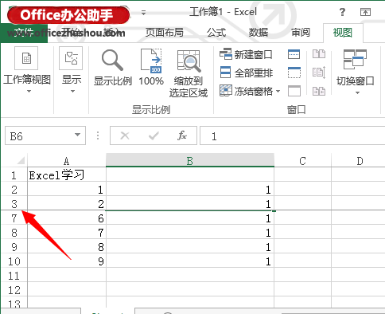The image size is (385, 314).
Task: Select column A header
Action: click(x=67, y=160)
